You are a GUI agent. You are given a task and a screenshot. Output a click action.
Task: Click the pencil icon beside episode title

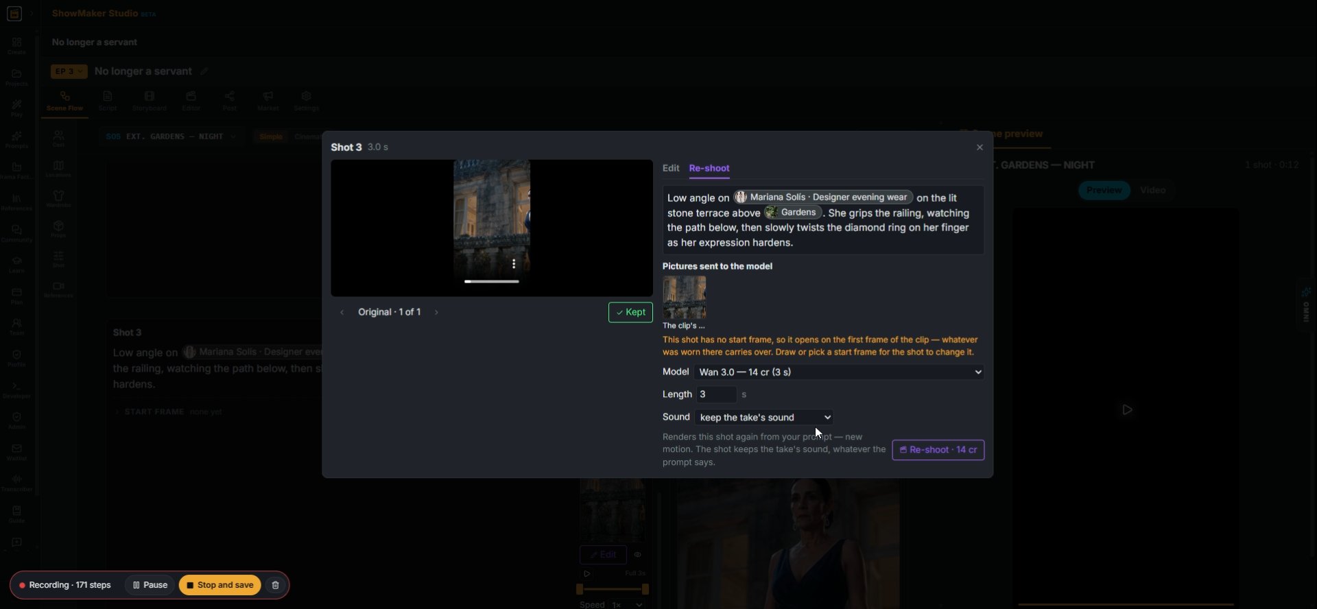[204, 71]
